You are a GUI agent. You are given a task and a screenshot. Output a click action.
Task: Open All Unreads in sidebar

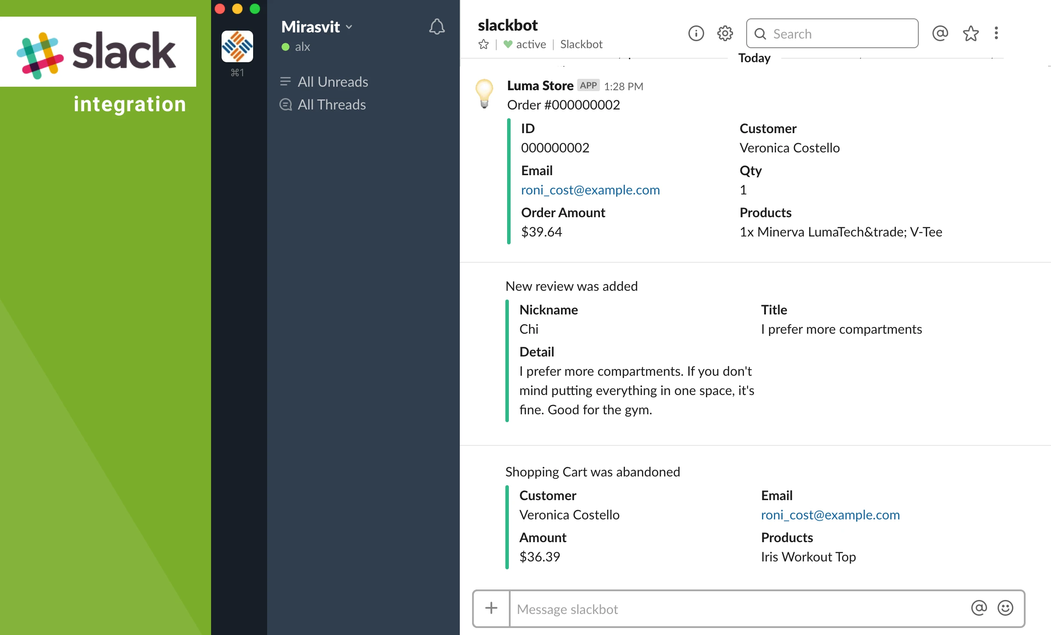click(x=332, y=82)
